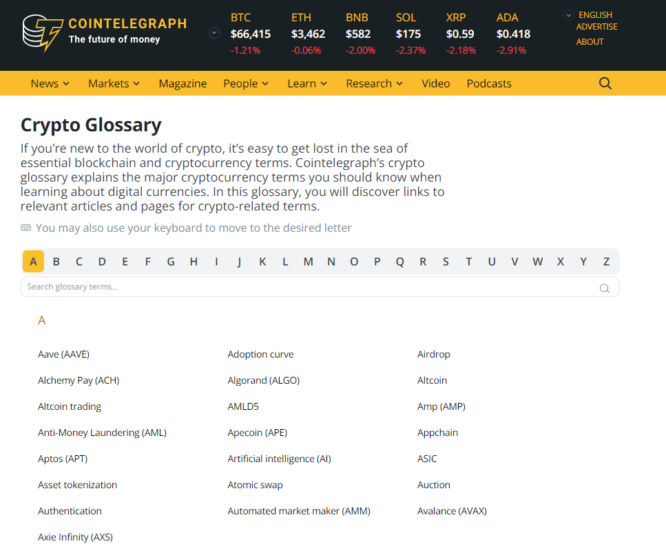The width and height of the screenshot is (666, 546).
Task: Jump to letter C terms
Action: (79, 261)
